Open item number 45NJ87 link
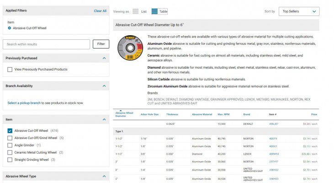 click(273, 124)
